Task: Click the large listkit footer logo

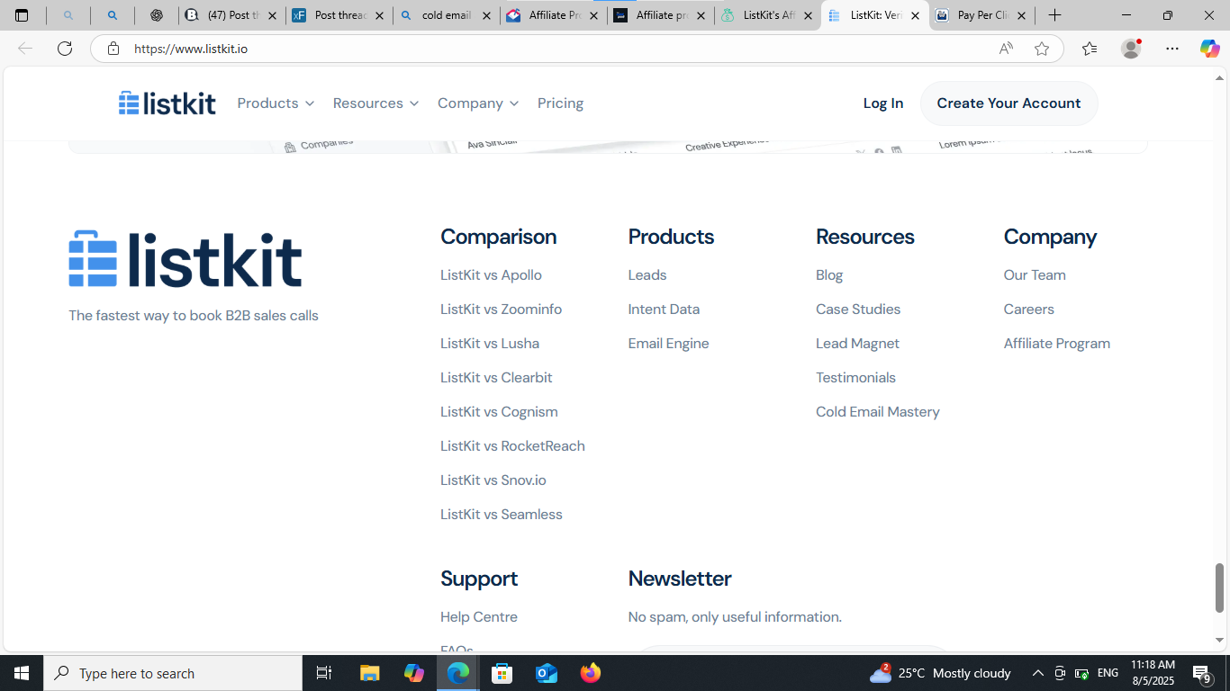Action: (185, 259)
